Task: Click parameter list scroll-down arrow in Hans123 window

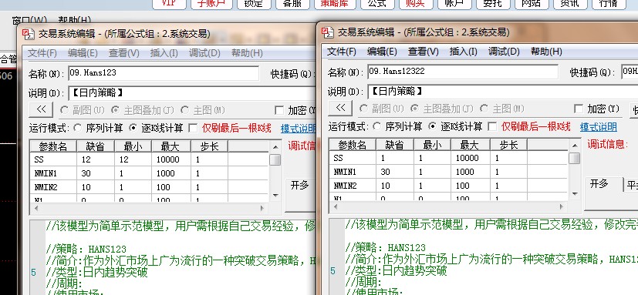Action: pos(275,195)
